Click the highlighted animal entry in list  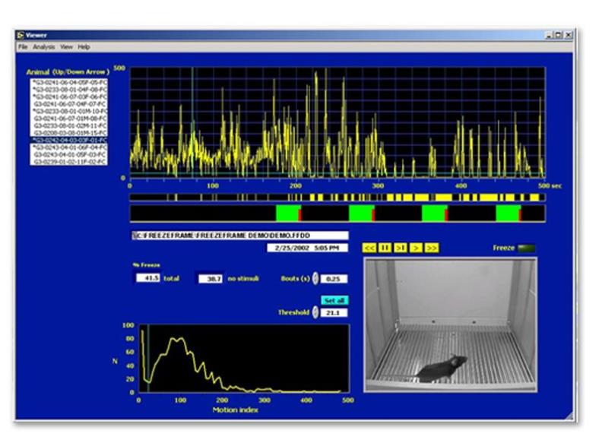point(68,141)
